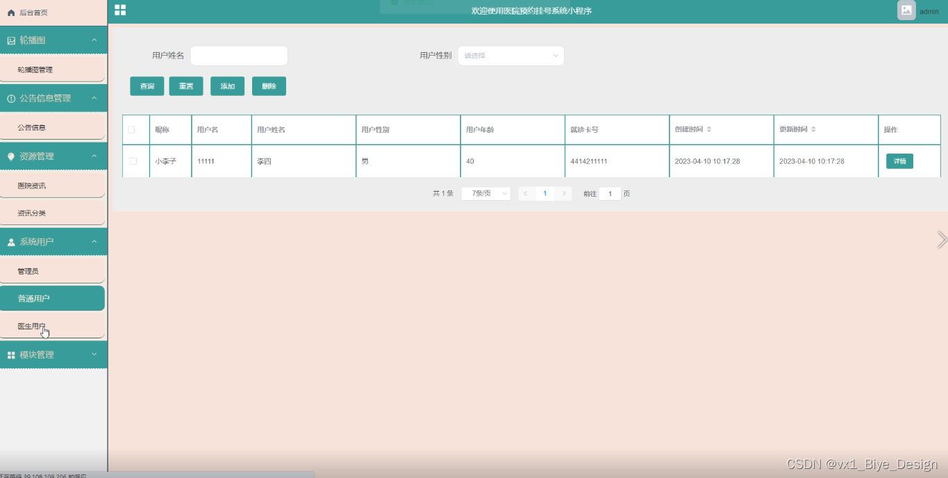Open 资讯分类 menu item
Viewport: 948px width, 478px height.
pos(53,213)
